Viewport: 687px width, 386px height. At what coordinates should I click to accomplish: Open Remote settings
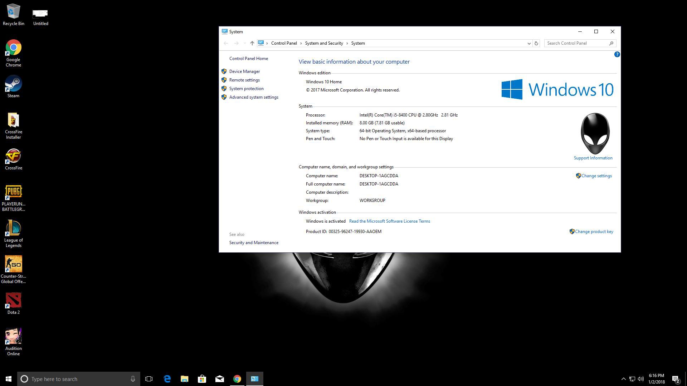pyautogui.click(x=244, y=80)
